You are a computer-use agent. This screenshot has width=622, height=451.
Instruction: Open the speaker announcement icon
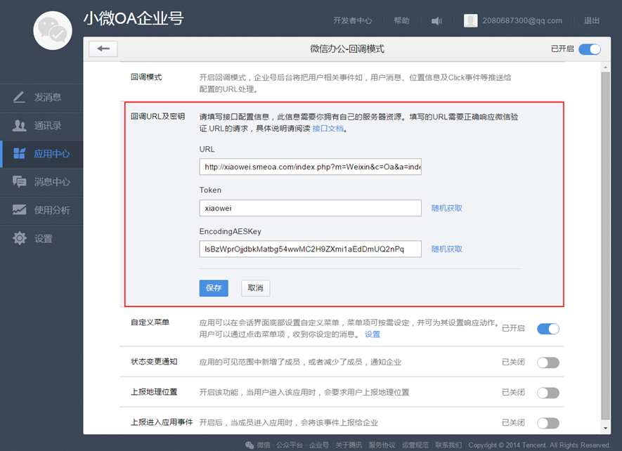point(436,20)
